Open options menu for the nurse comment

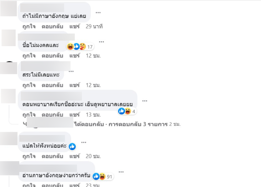[145, 101]
